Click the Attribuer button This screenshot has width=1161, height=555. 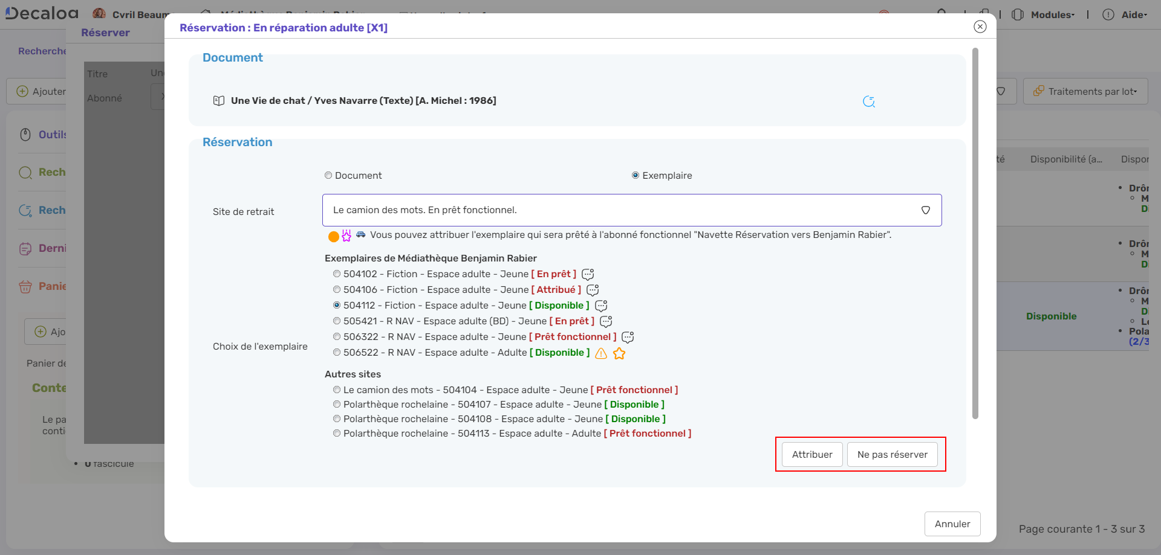(x=811, y=455)
